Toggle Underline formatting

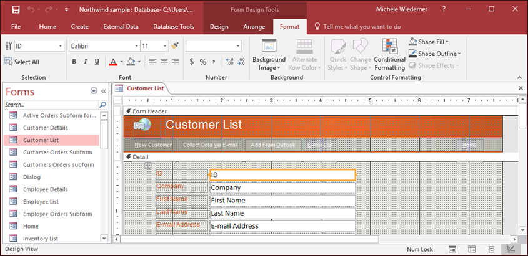pos(97,62)
